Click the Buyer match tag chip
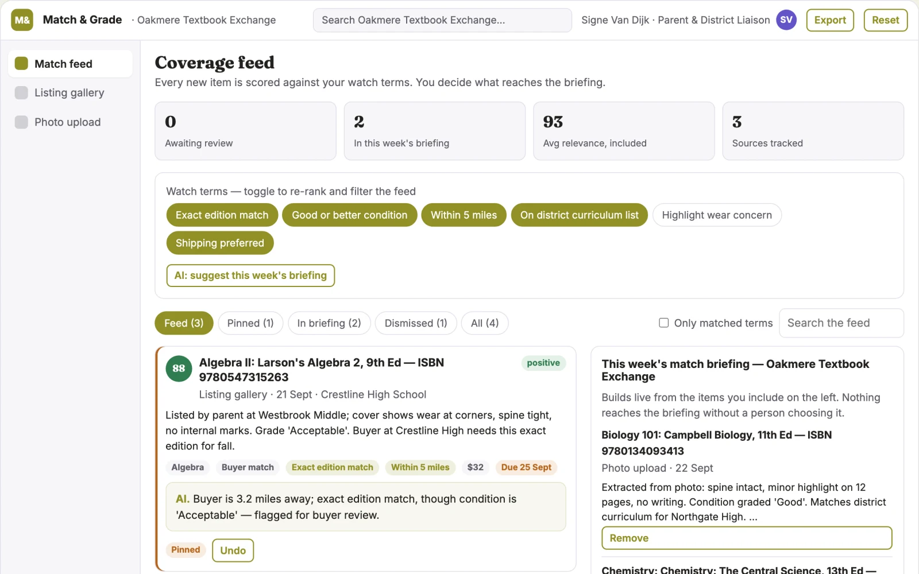Screen dimensions: 919x574 pos(248,467)
